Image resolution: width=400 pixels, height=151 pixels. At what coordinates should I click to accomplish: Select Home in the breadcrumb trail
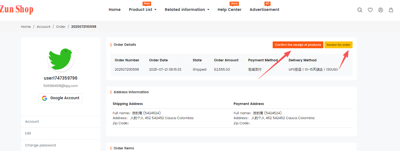click(x=26, y=27)
